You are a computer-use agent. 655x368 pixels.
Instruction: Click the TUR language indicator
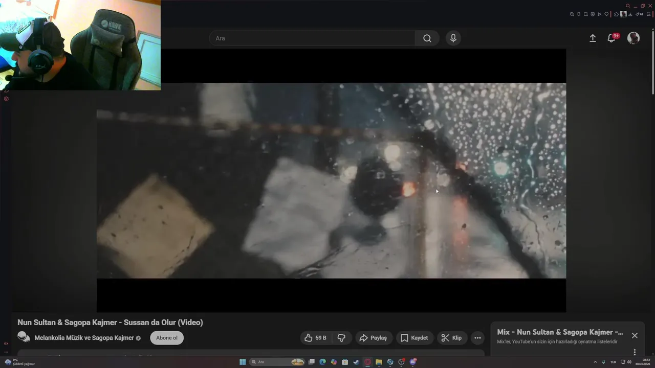pyautogui.click(x=613, y=362)
